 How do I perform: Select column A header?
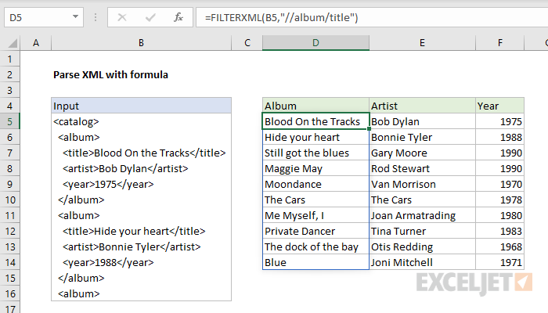(36, 43)
